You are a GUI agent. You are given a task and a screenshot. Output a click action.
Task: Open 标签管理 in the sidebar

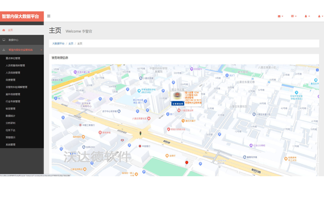coord(11,109)
